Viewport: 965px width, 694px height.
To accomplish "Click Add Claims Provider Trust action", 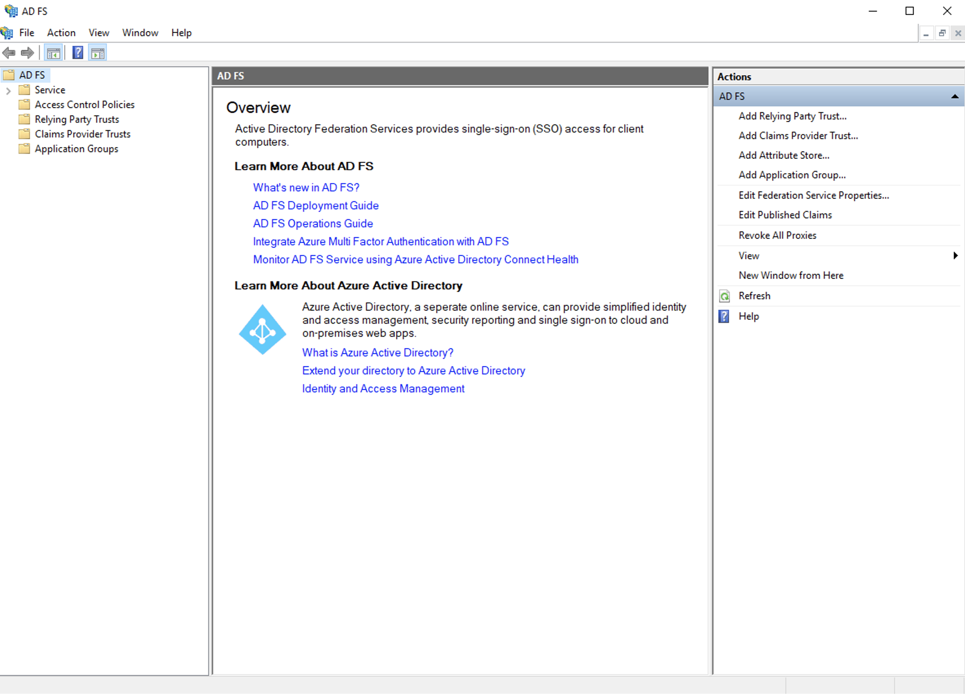I will (x=798, y=136).
